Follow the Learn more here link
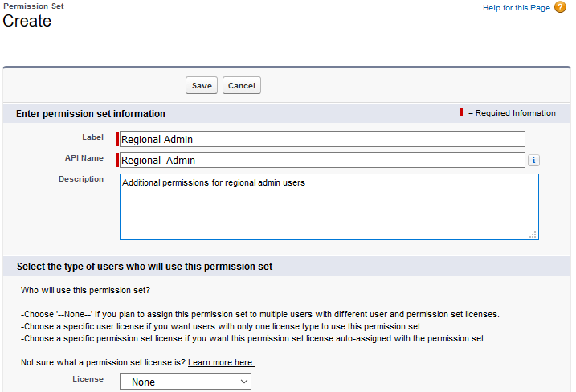This screenshot has height=392, width=576. tap(222, 362)
